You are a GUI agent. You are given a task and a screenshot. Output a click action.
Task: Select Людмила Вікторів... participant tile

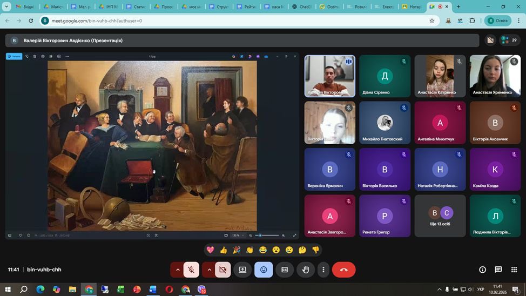(x=495, y=216)
